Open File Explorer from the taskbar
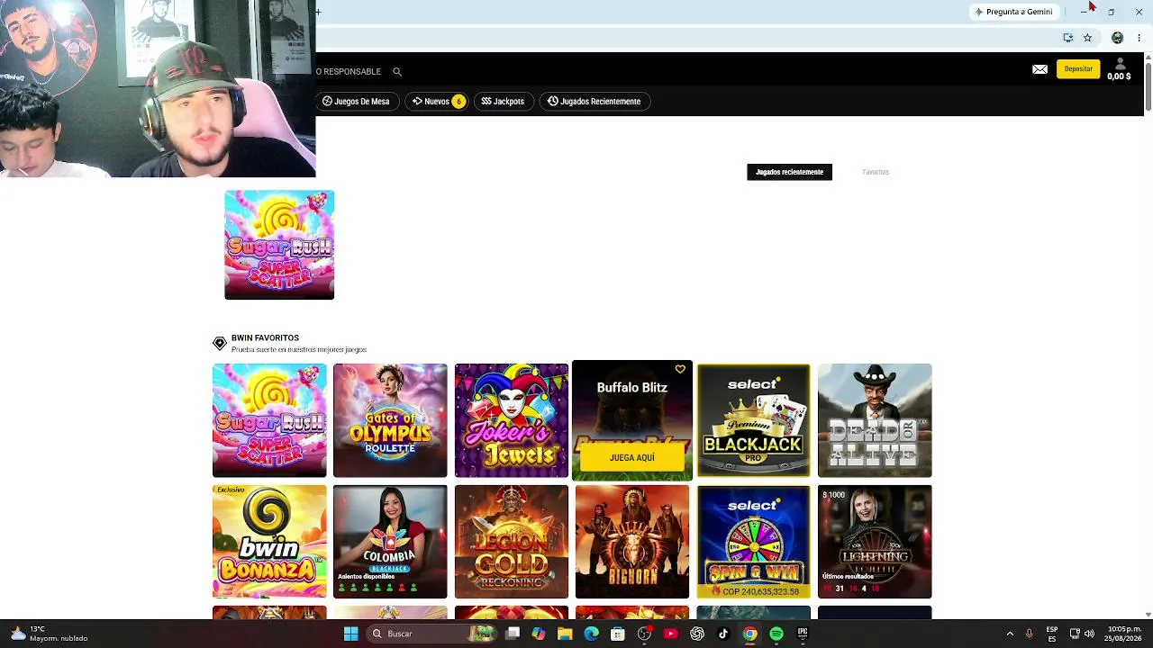The width and height of the screenshot is (1153, 648). (565, 634)
